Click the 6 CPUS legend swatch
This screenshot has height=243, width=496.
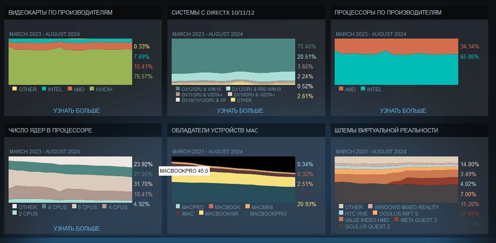(74, 207)
